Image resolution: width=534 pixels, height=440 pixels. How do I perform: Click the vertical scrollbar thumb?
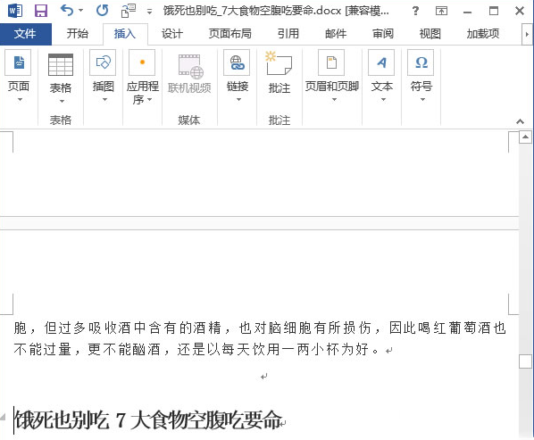click(x=525, y=361)
